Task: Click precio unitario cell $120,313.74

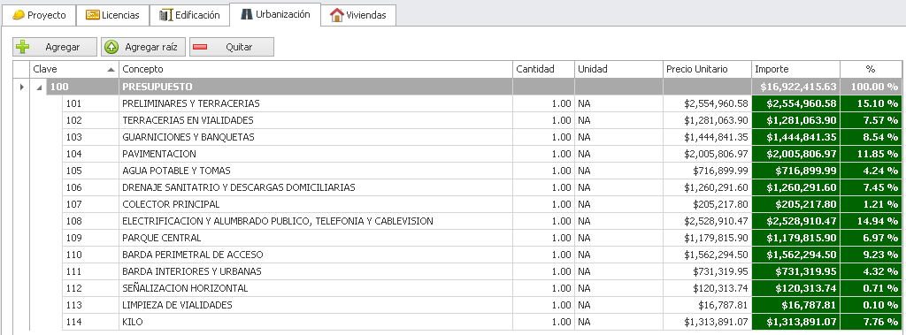Action: (x=707, y=287)
